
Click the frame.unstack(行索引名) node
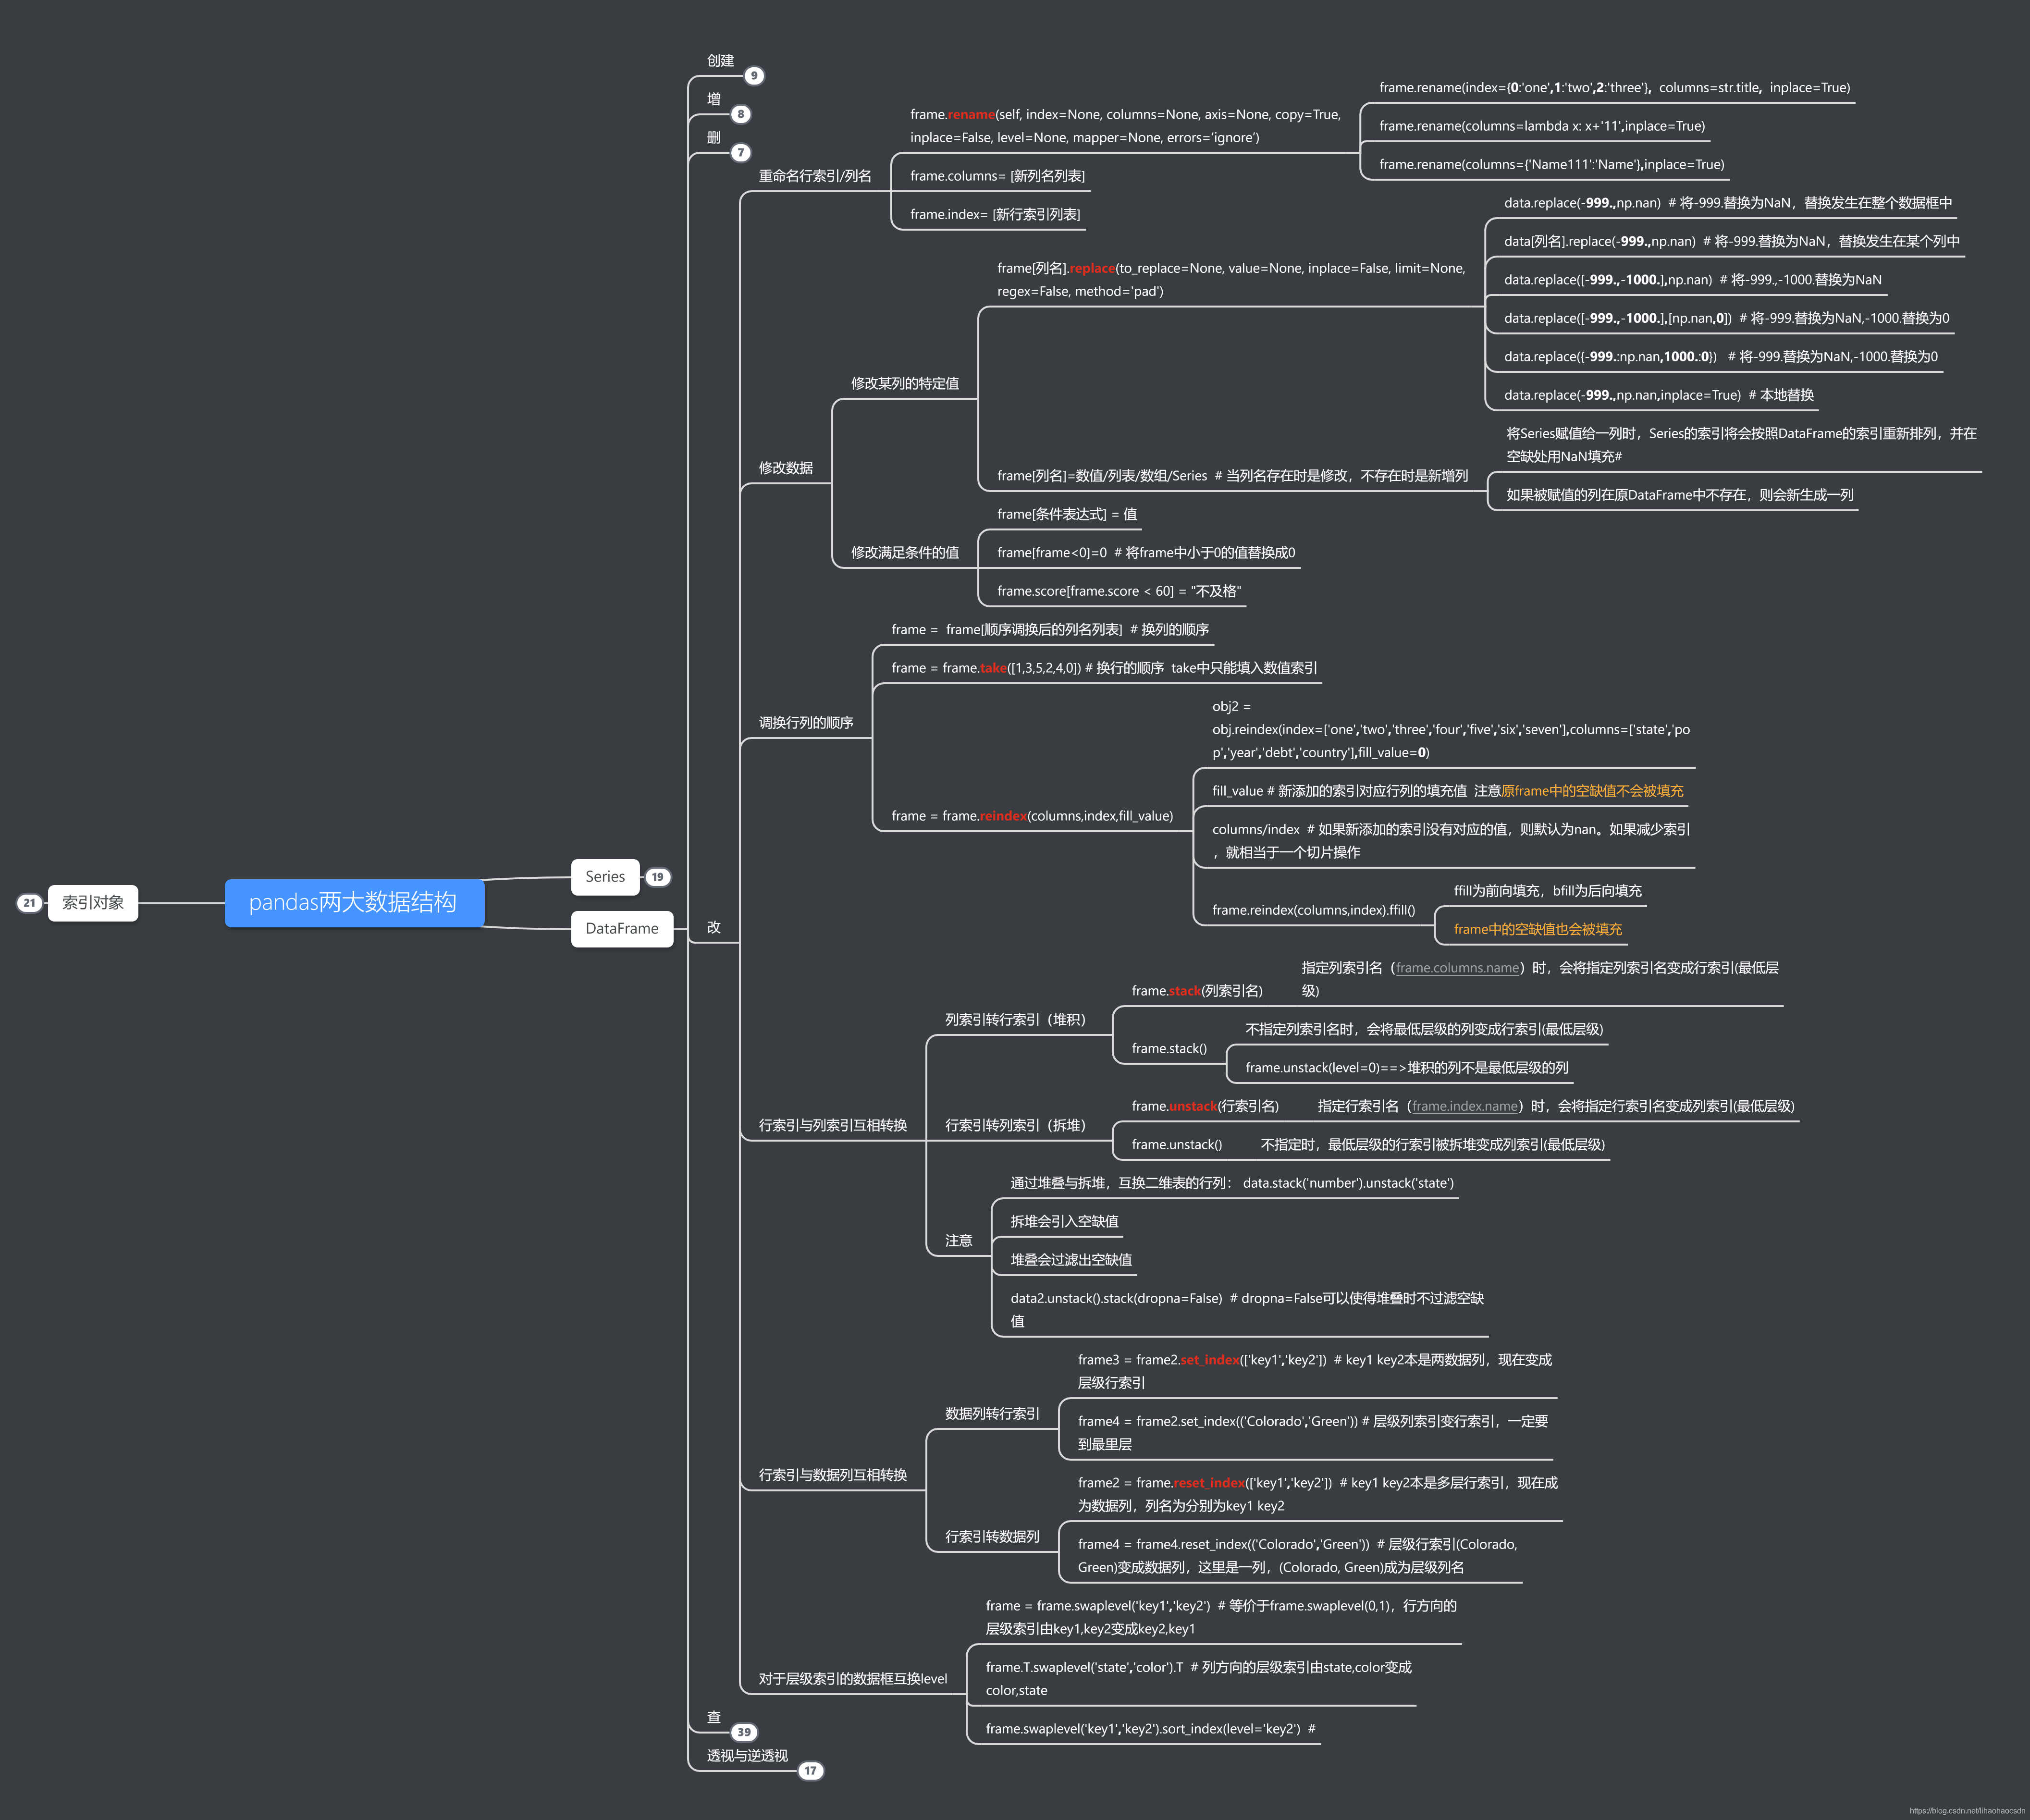coord(1205,1106)
